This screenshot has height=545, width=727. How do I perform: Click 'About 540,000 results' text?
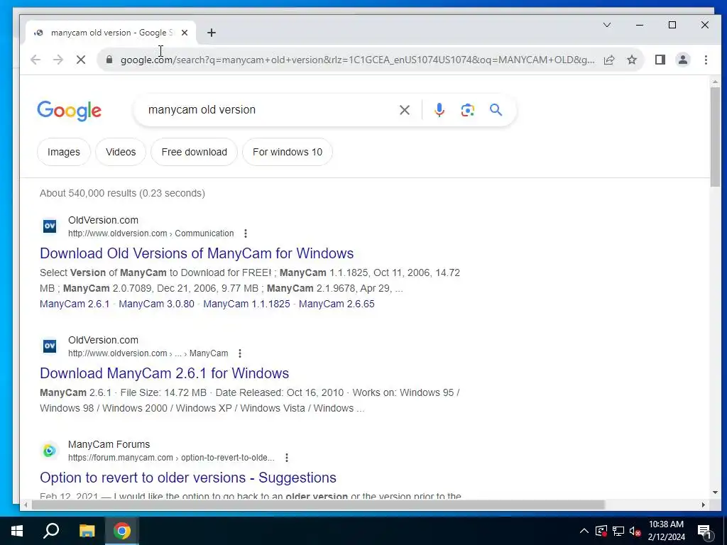pyautogui.click(x=87, y=193)
